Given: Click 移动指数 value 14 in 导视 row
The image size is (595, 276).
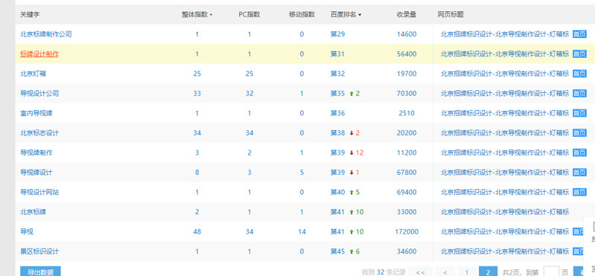Looking at the screenshot, I should tap(302, 231).
